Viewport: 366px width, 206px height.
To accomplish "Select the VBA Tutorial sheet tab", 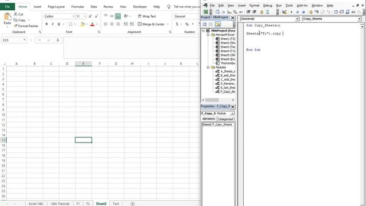I will pyautogui.click(x=60, y=204).
